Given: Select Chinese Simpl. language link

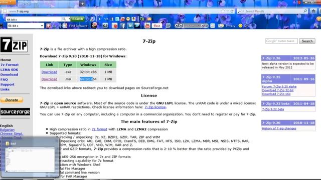Looking at the screenshot, I should (x=12, y=133).
